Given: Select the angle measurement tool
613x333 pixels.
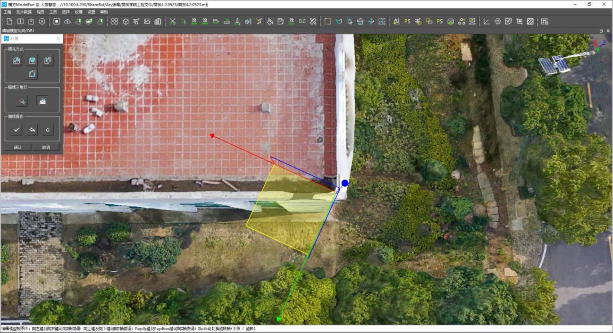Looking at the screenshot, I should click(x=487, y=21).
